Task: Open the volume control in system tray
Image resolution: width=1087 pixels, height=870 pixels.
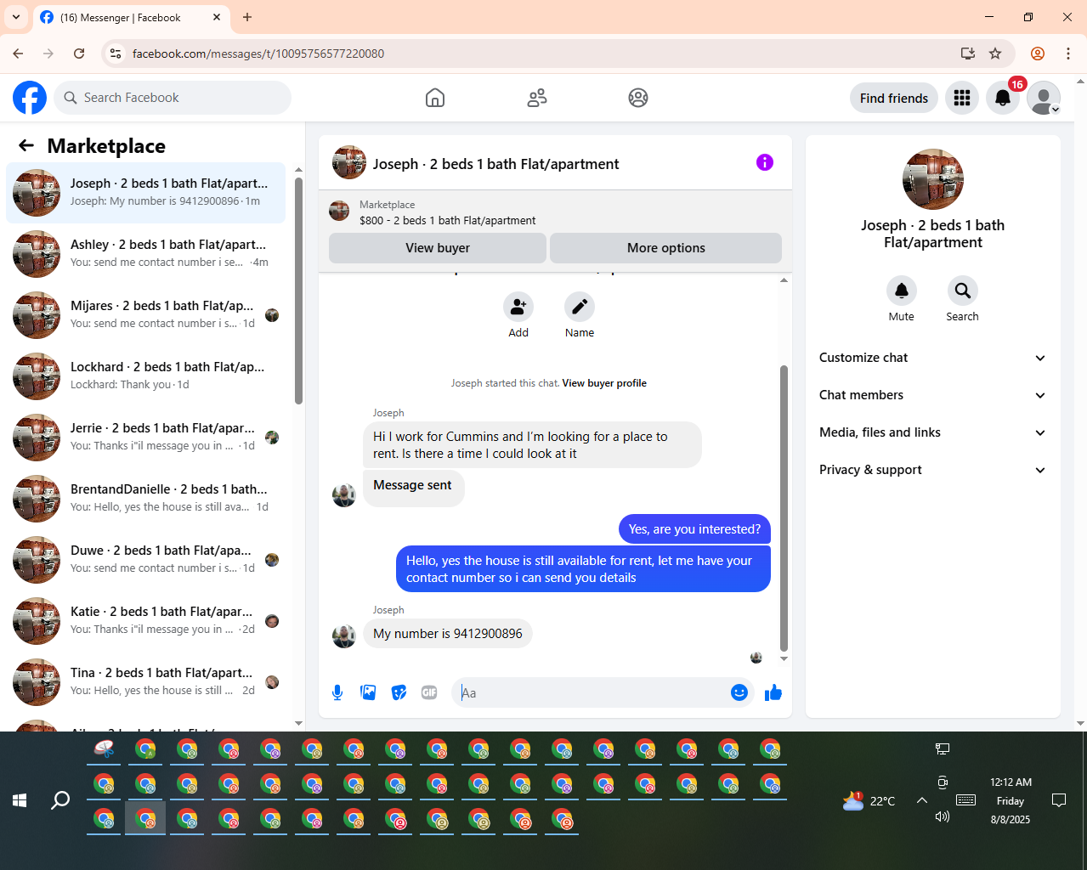Action: [942, 816]
